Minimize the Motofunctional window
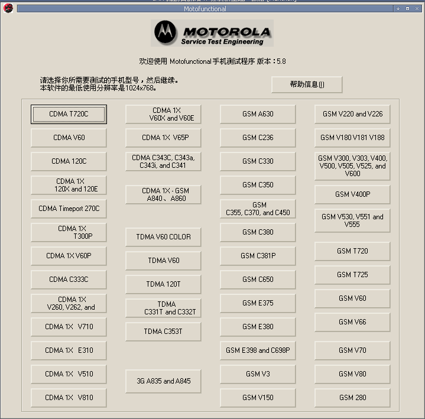Screen dimensions: 425x419 click(398, 9)
